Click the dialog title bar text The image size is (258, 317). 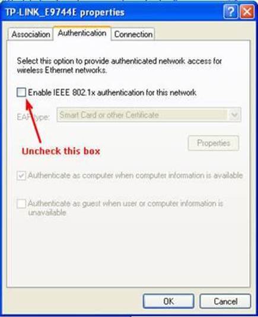pos(65,12)
